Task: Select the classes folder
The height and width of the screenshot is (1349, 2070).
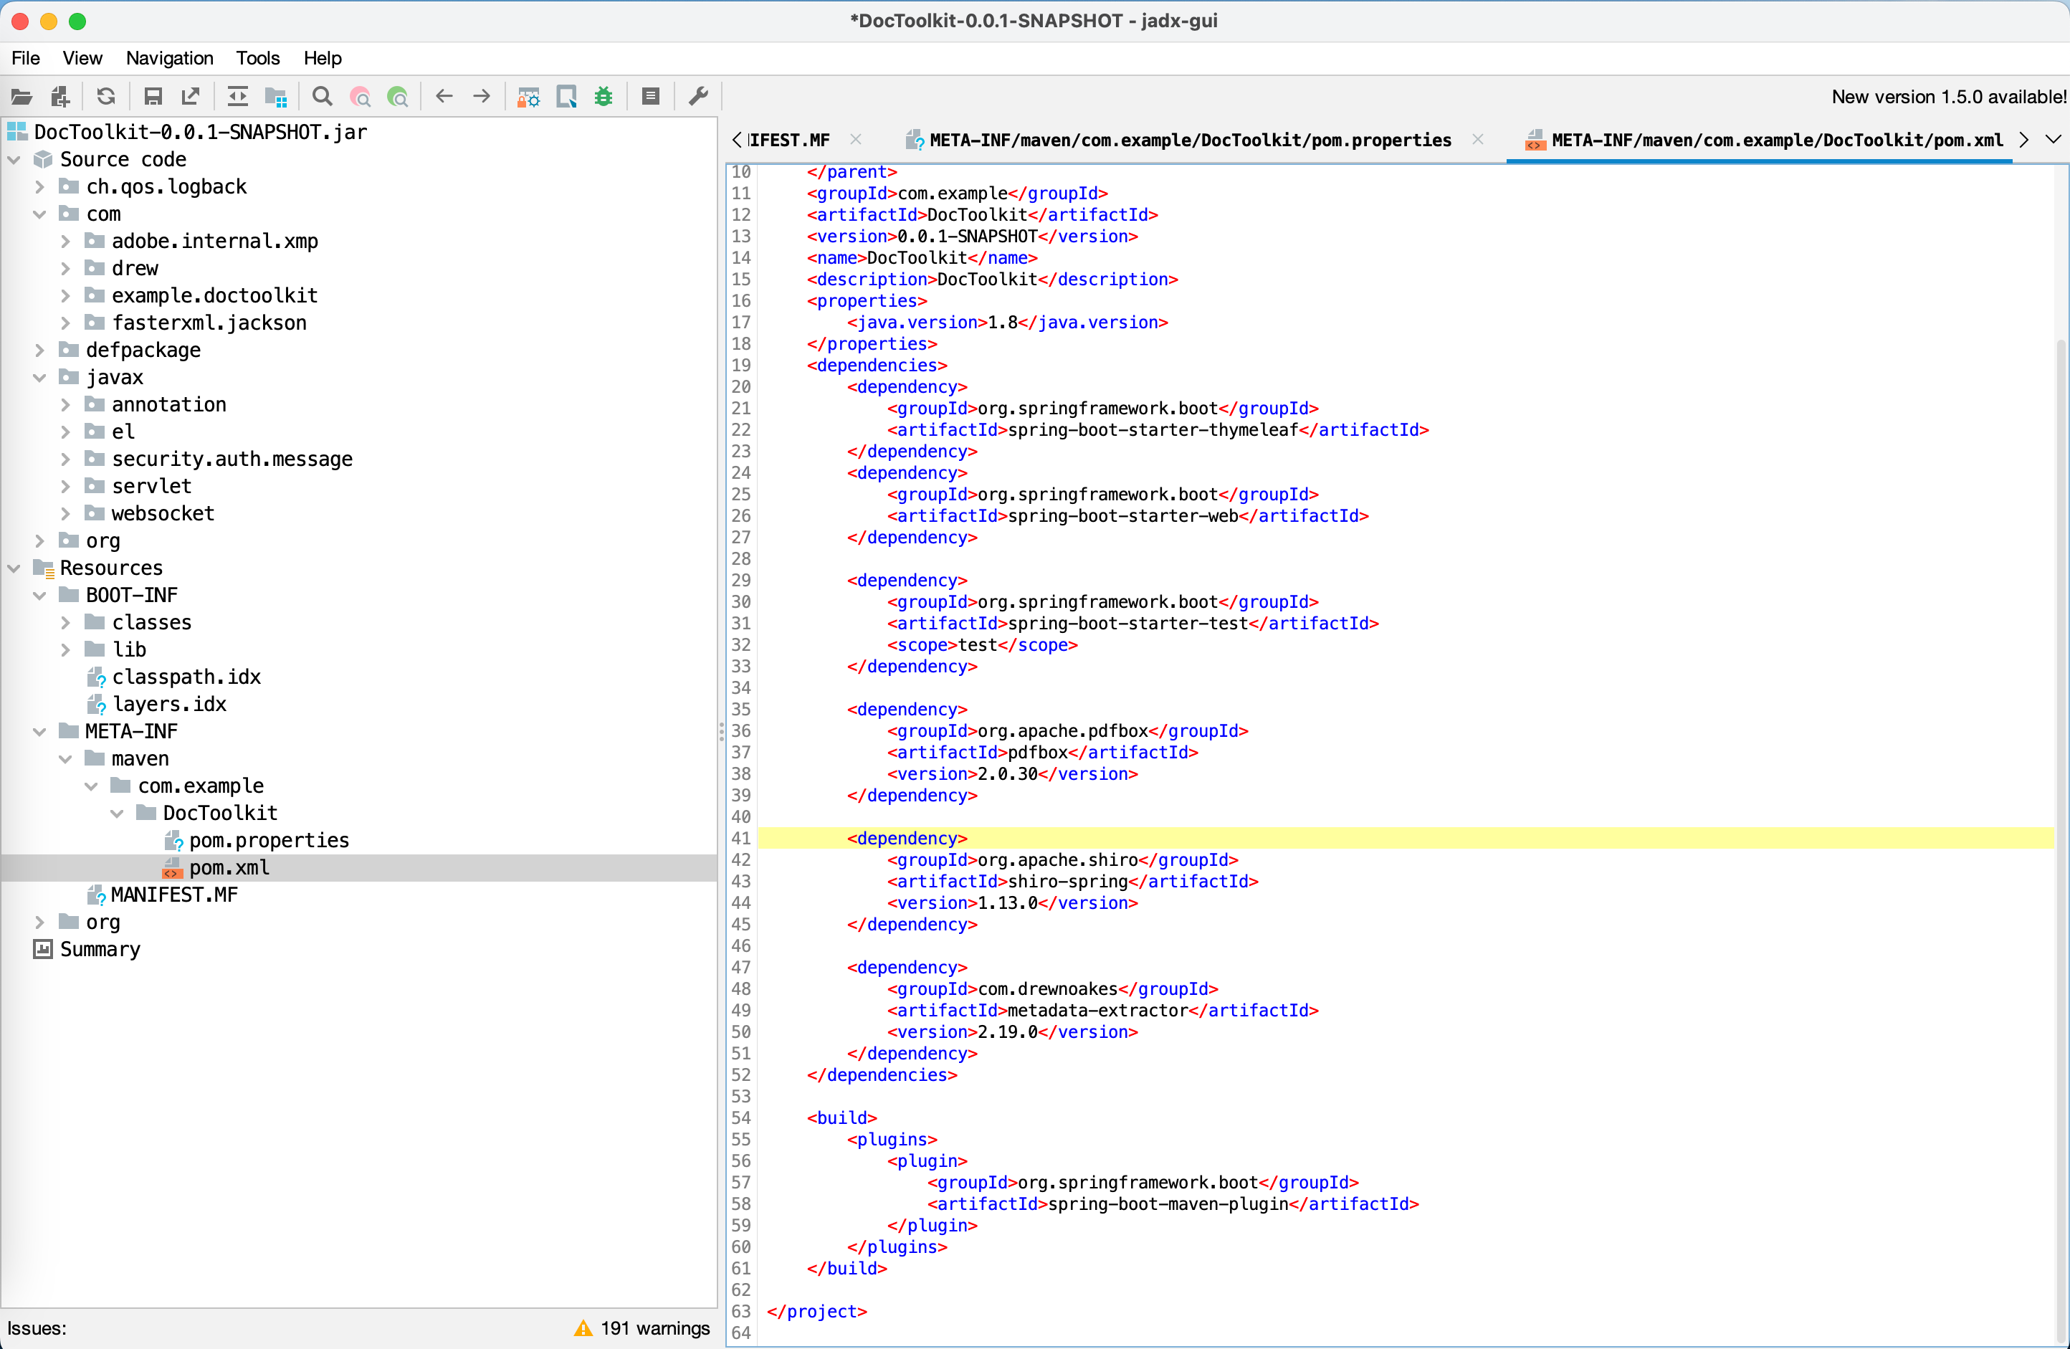Action: [151, 623]
